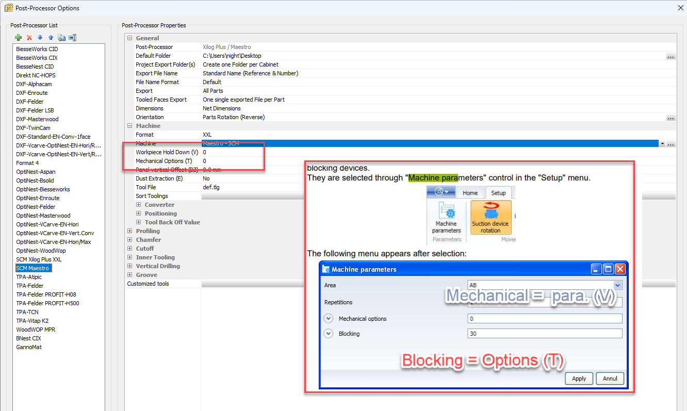Image resolution: width=687 pixels, height=411 pixels.
Task: Expand the Cutoff section
Action: click(129, 249)
